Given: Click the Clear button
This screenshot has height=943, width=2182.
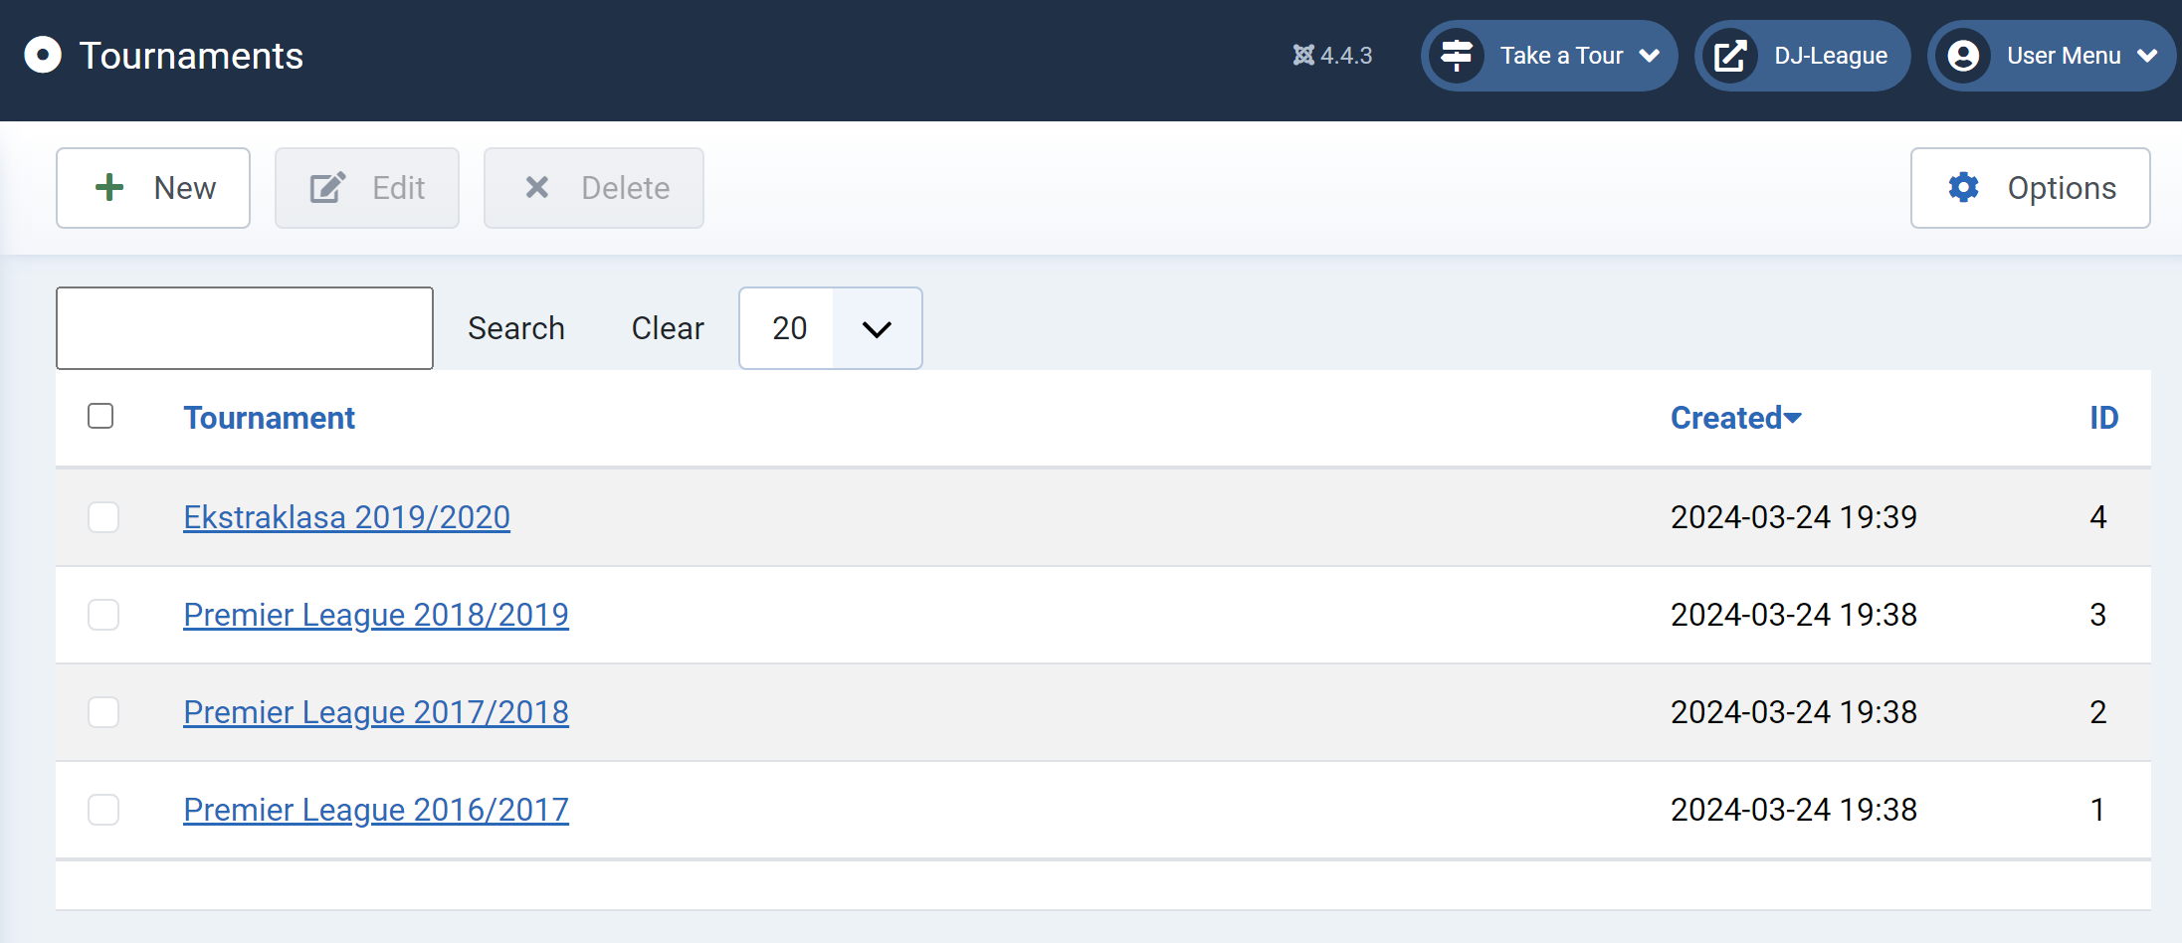Looking at the screenshot, I should [668, 328].
